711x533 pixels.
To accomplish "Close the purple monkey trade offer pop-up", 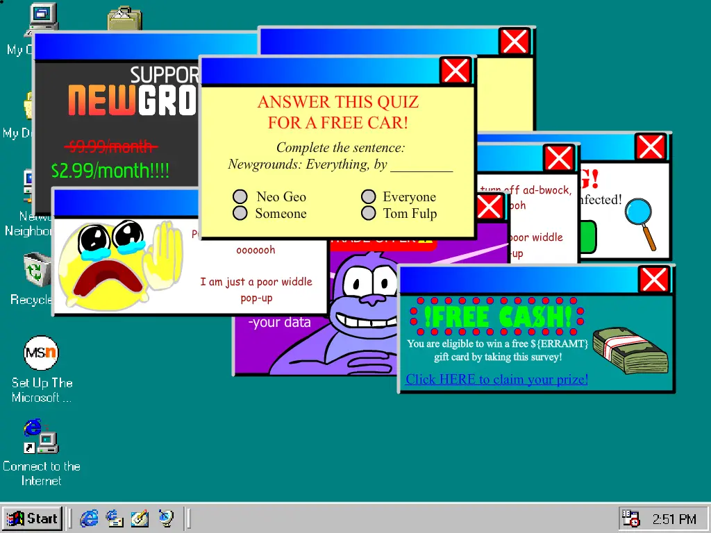I will click(x=490, y=208).
